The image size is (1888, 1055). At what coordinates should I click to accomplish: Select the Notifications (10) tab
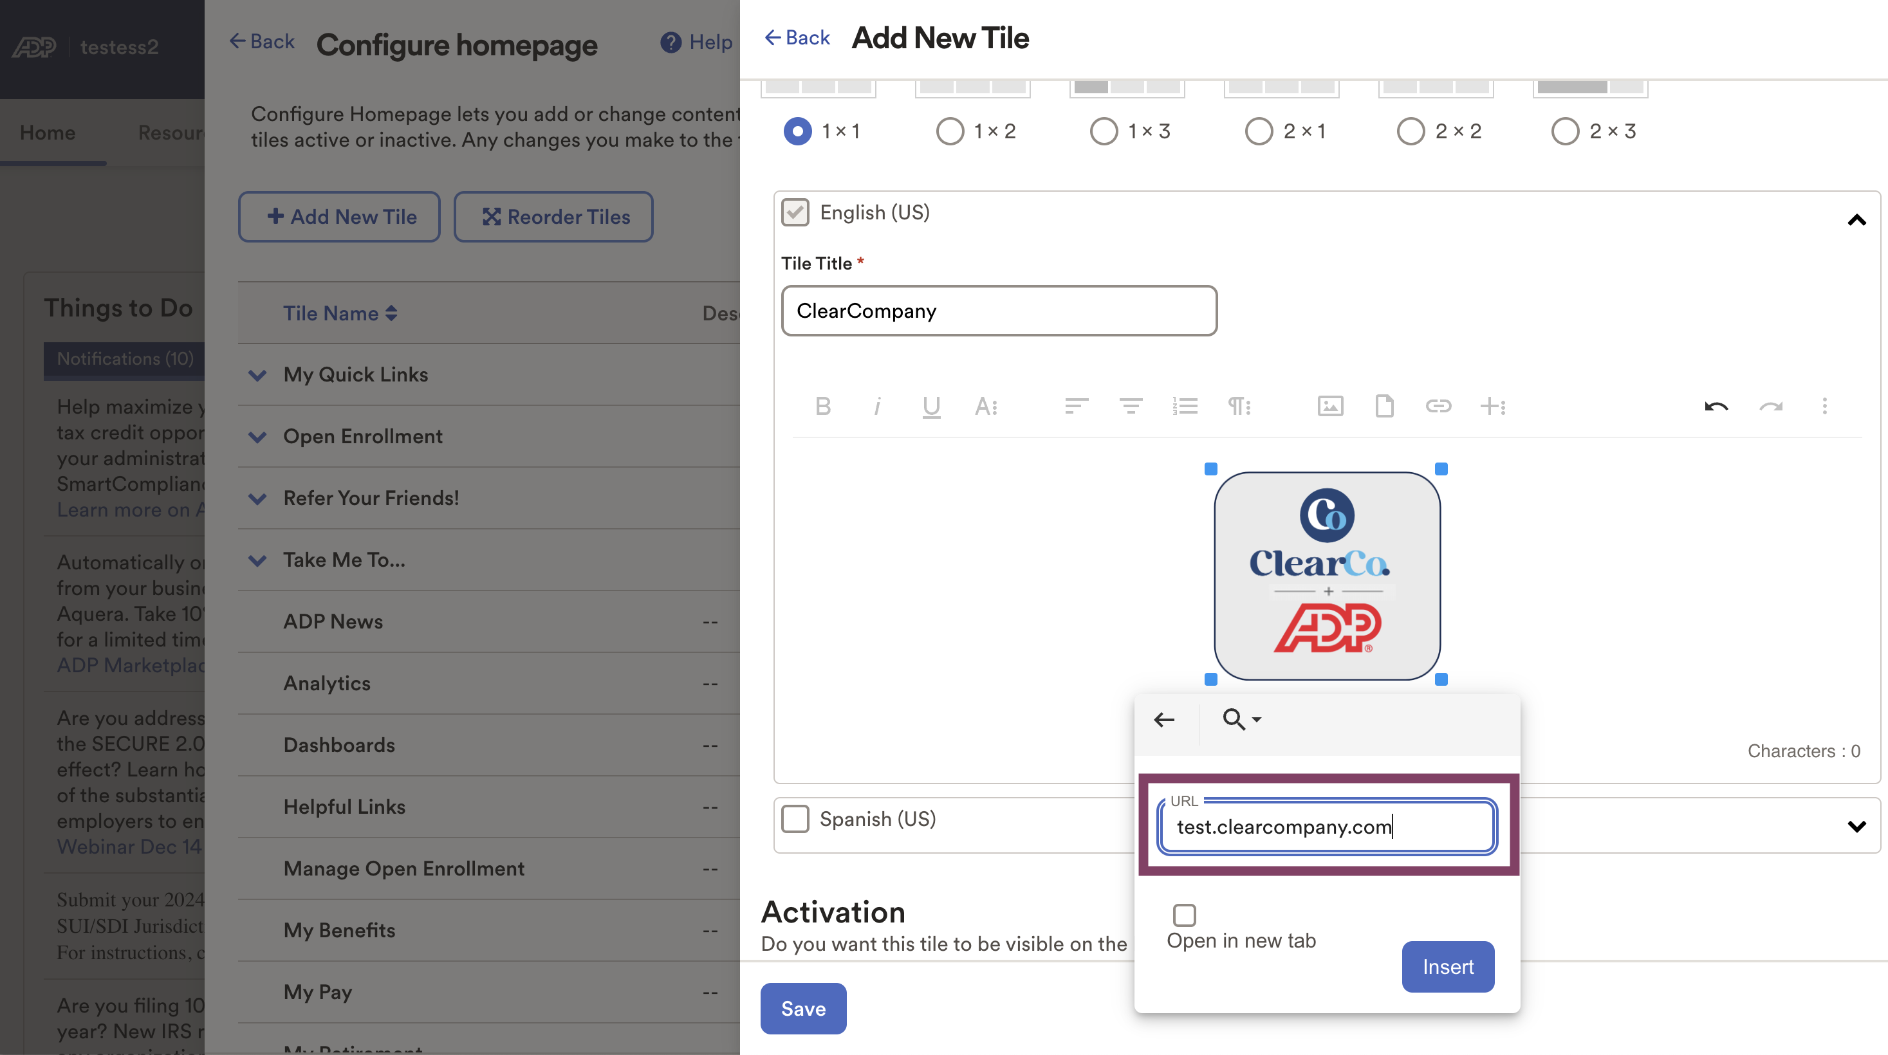pyautogui.click(x=125, y=359)
